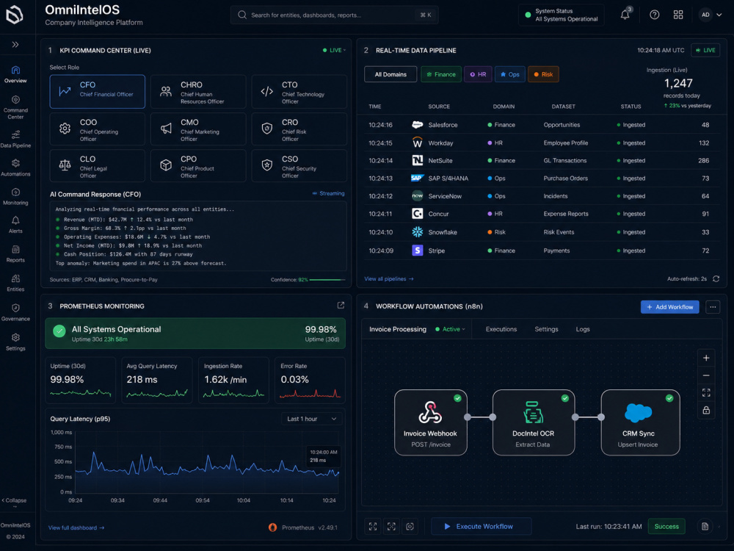Zoom in the workflow canvas
The width and height of the screenshot is (734, 551).
[706, 358]
